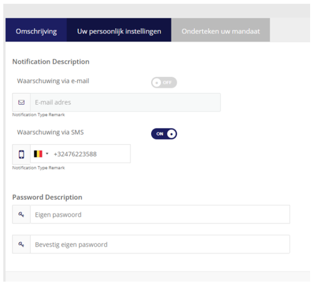This screenshot has height=284, width=312.
Task: Enable the e-mail warning OFF toggle
Action: pos(164,82)
